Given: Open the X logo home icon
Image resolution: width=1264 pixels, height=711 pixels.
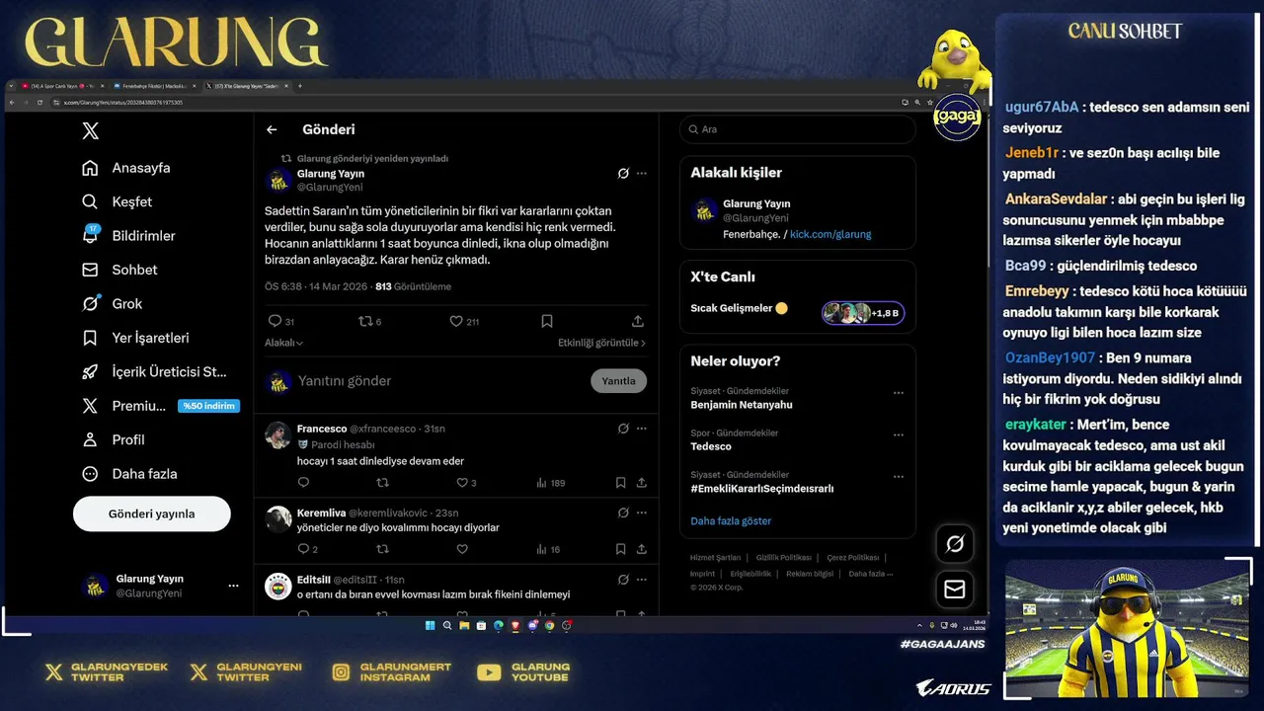Looking at the screenshot, I should tap(90, 130).
